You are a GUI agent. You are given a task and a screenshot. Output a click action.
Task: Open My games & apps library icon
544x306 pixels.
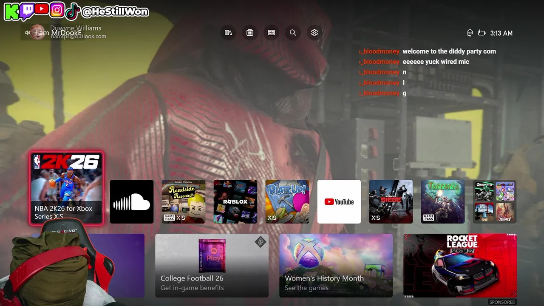click(x=228, y=33)
